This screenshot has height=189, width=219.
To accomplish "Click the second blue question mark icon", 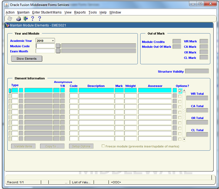I will (40, 19).
